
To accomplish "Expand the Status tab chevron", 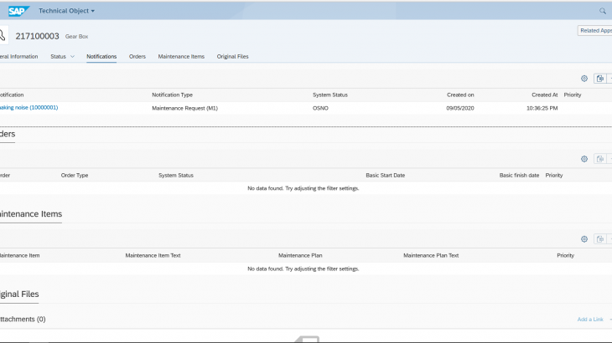I will [72, 56].
